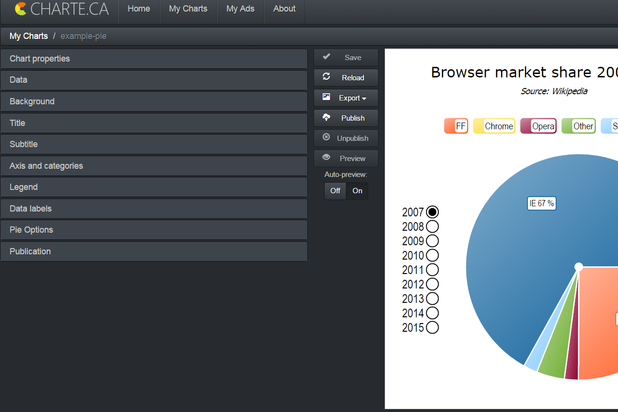Select the 2015 radio button

432,327
